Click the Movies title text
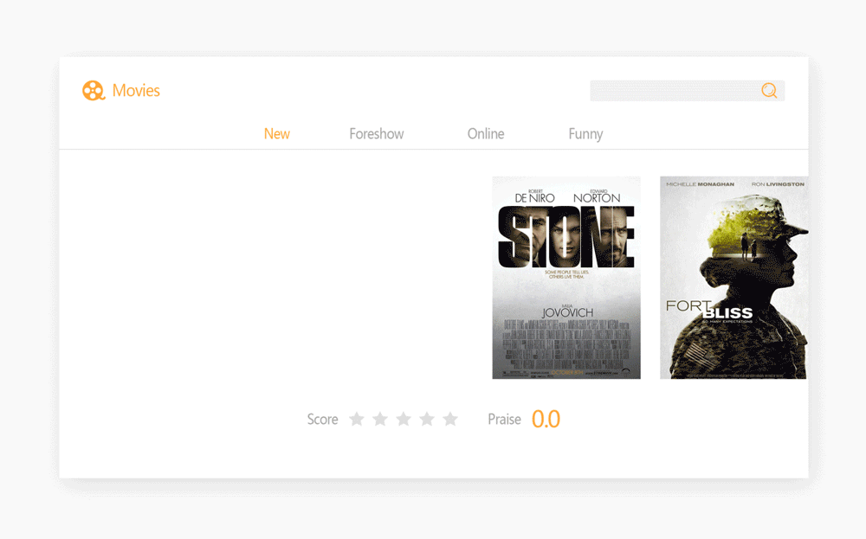The image size is (866, 539). click(136, 91)
